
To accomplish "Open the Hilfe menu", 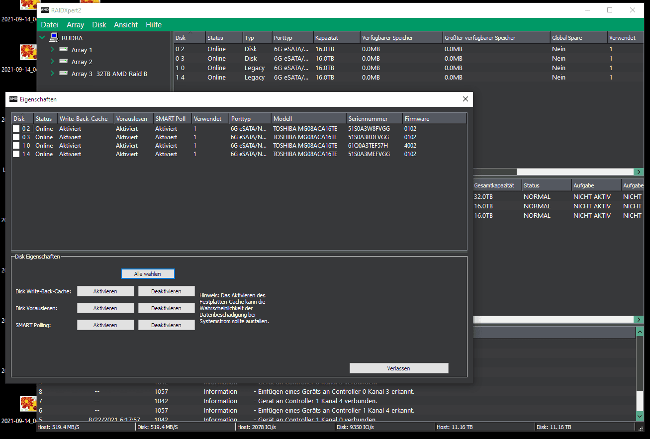I will pos(154,25).
